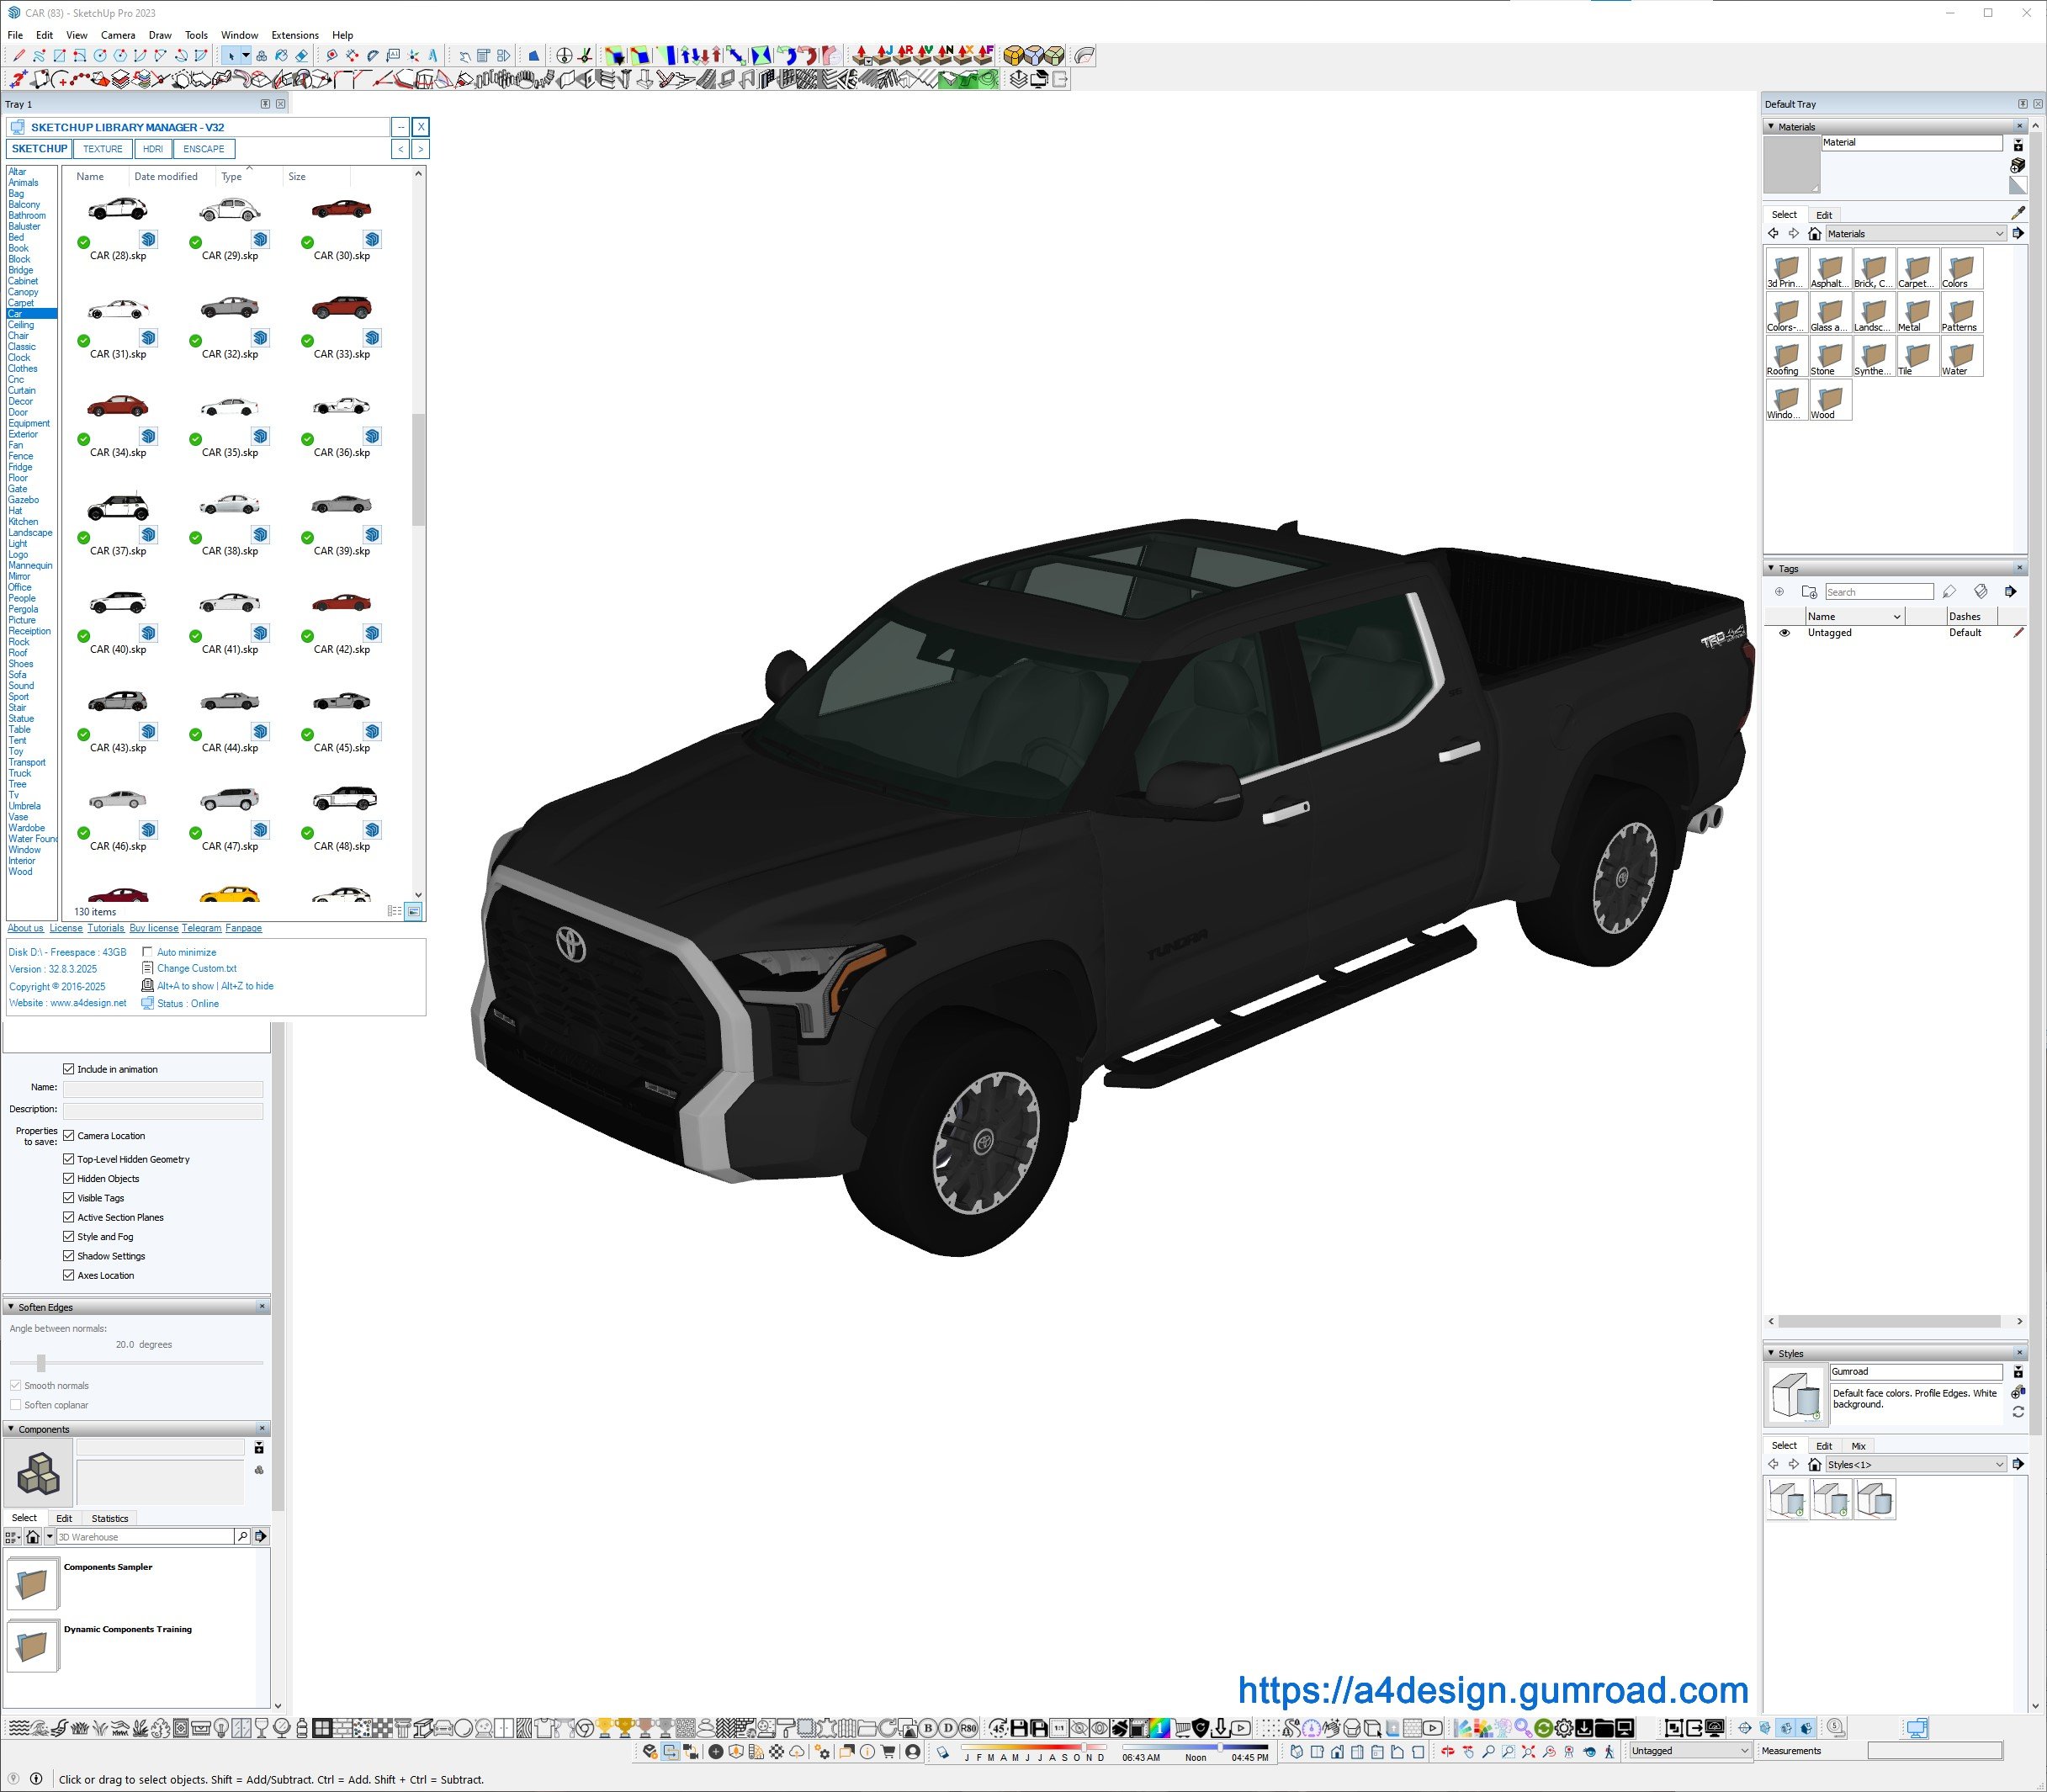Click the angle between normals slider
Image resolution: width=2047 pixels, height=1792 pixels.
pos(41,1363)
